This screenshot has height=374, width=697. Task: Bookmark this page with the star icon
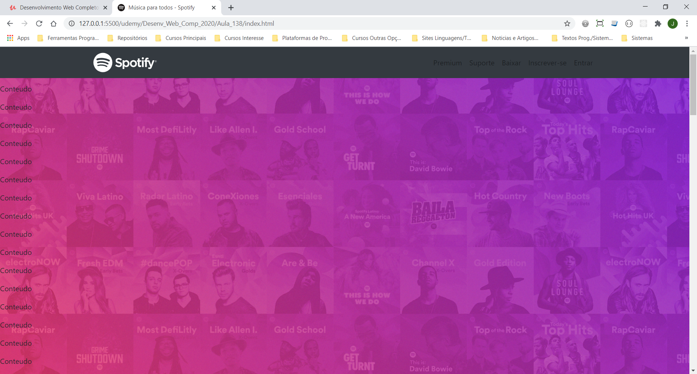click(x=567, y=24)
